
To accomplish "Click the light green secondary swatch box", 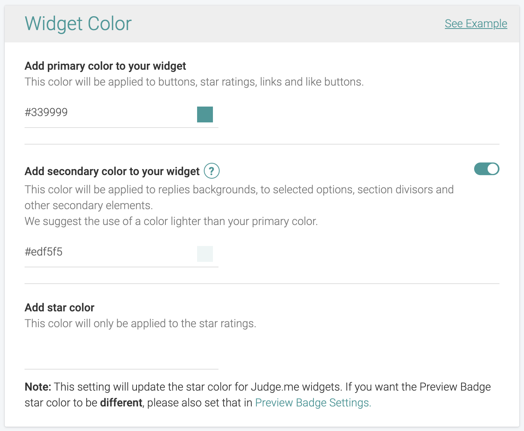I will pos(205,254).
